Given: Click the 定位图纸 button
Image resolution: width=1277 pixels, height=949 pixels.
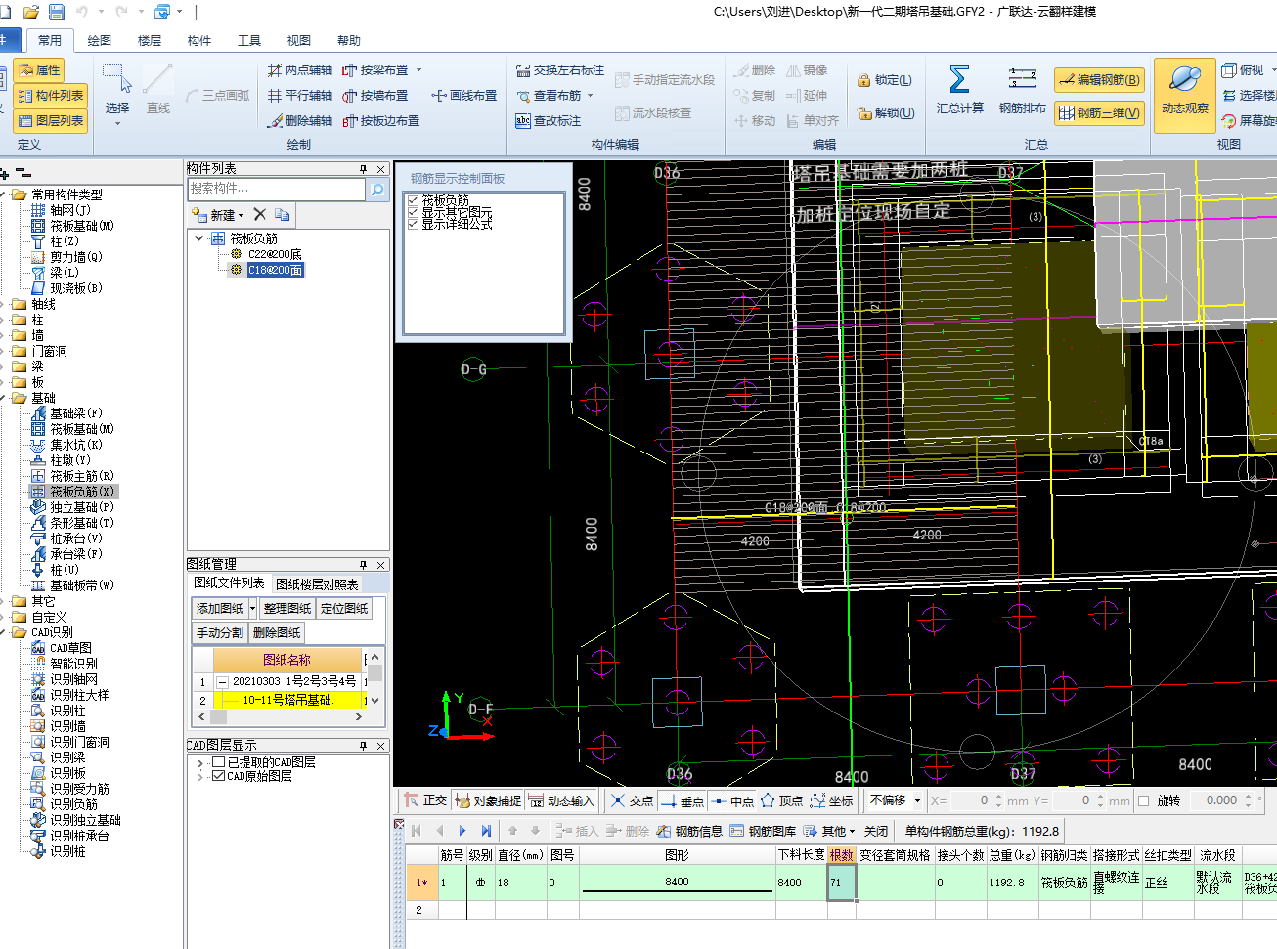Looking at the screenshot, I should 344,609.
